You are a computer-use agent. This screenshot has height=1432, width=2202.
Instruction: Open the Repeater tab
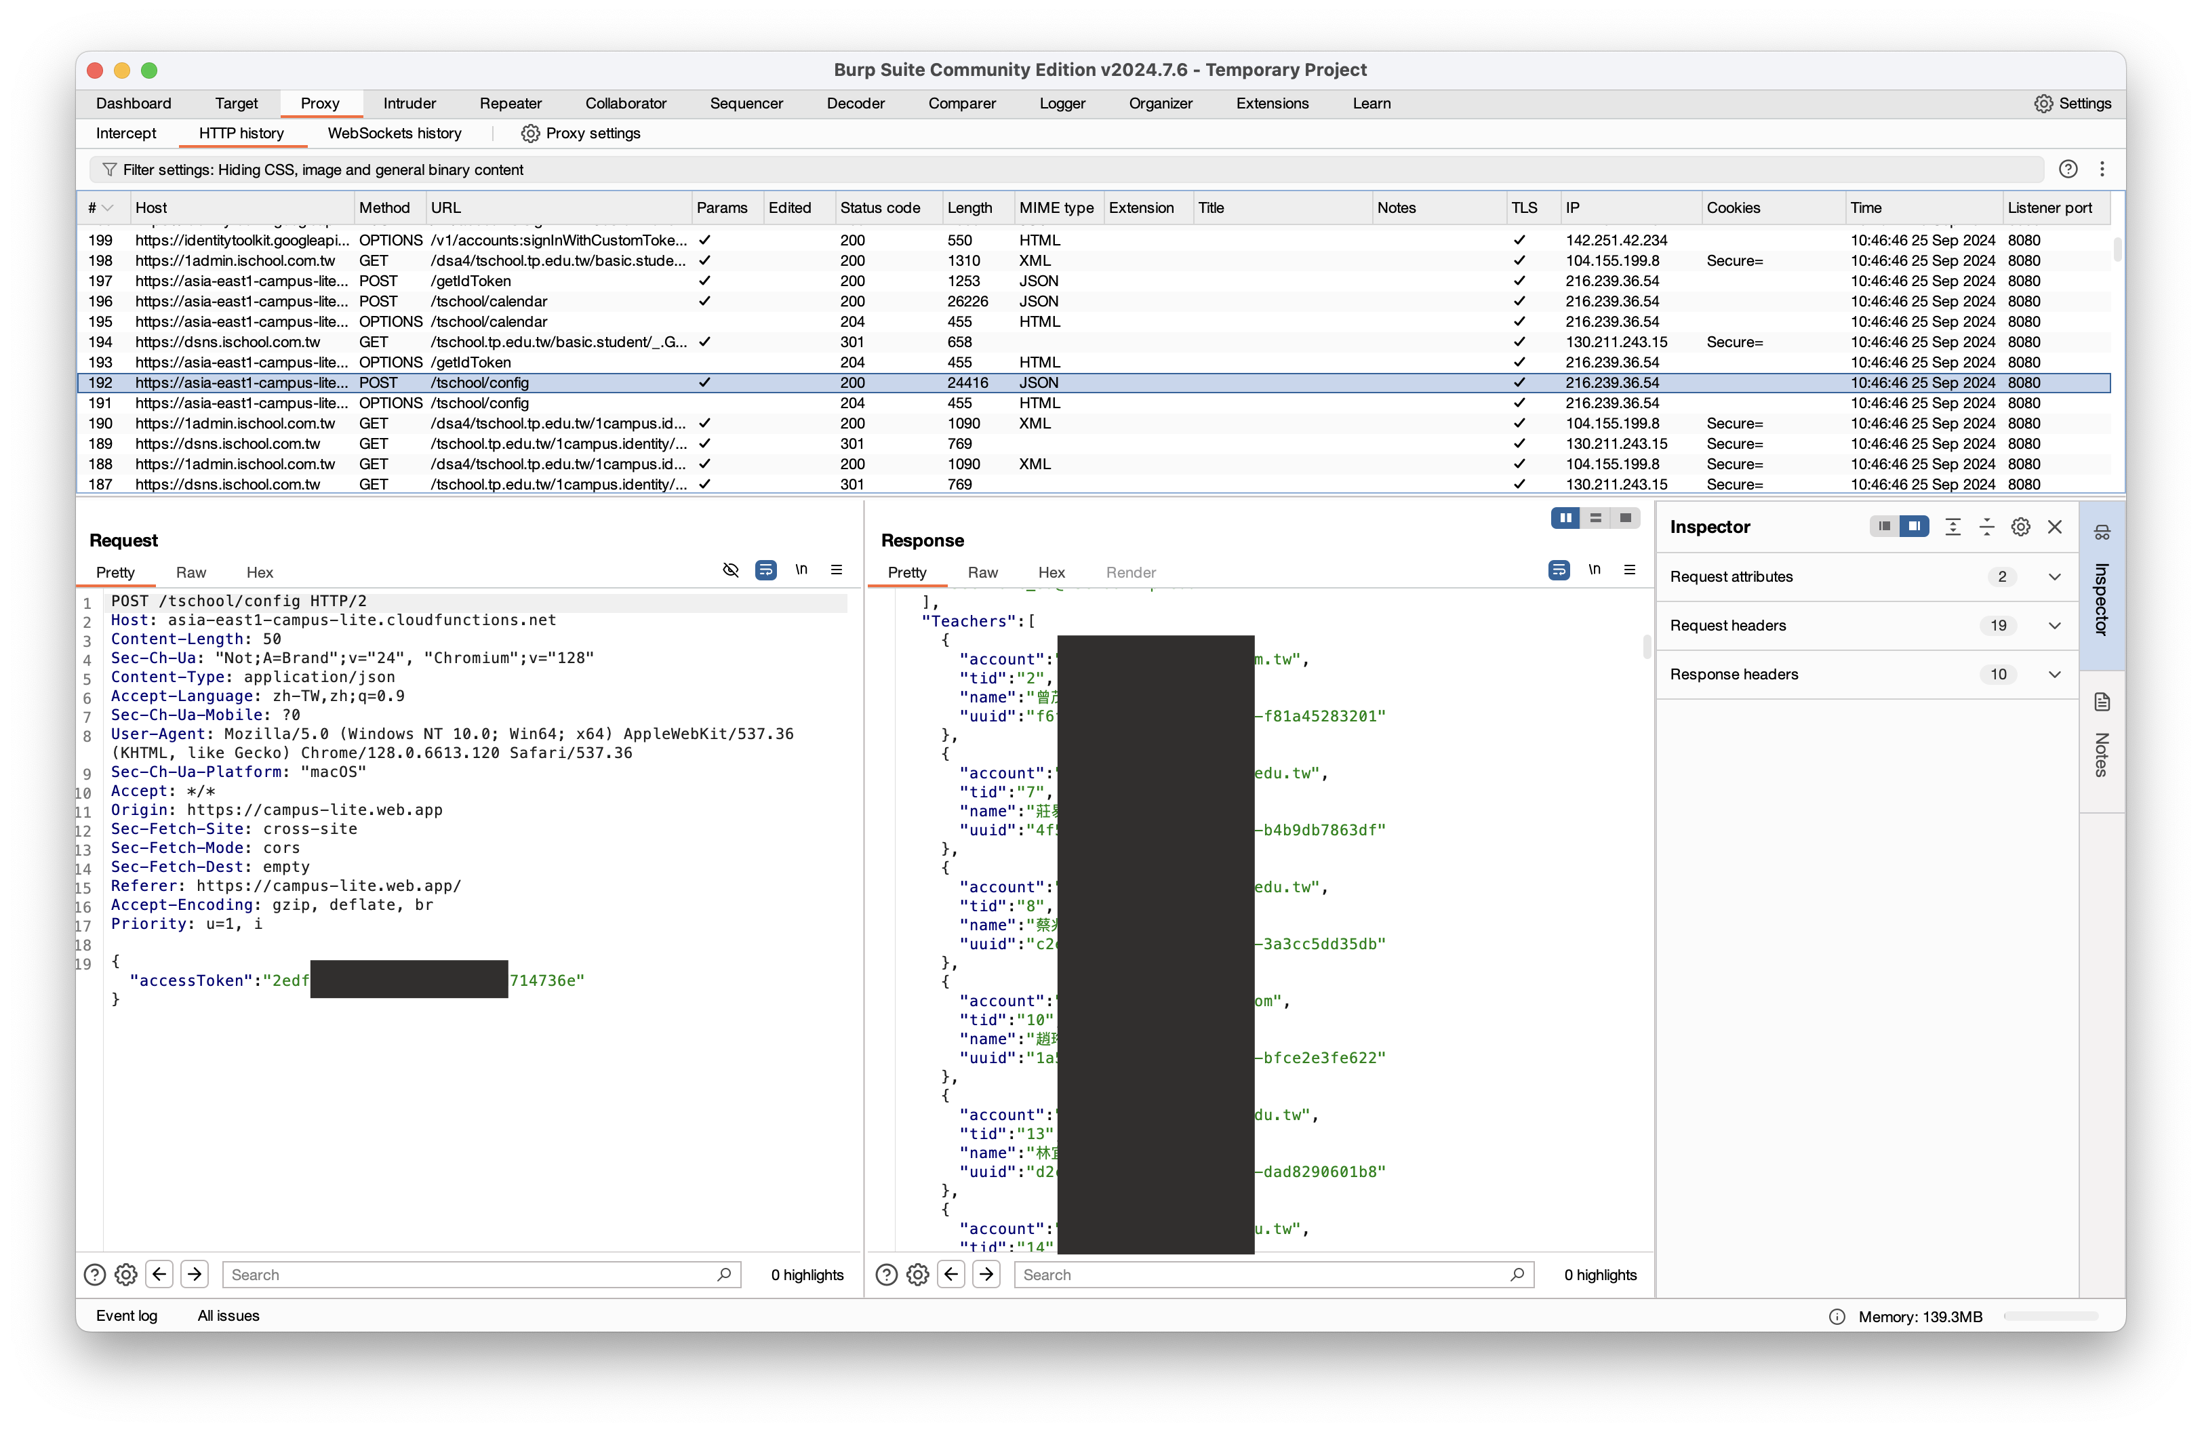tap(511, 104)
